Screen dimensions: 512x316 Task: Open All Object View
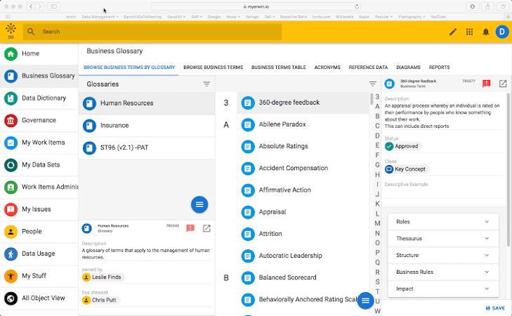[39, 298]
